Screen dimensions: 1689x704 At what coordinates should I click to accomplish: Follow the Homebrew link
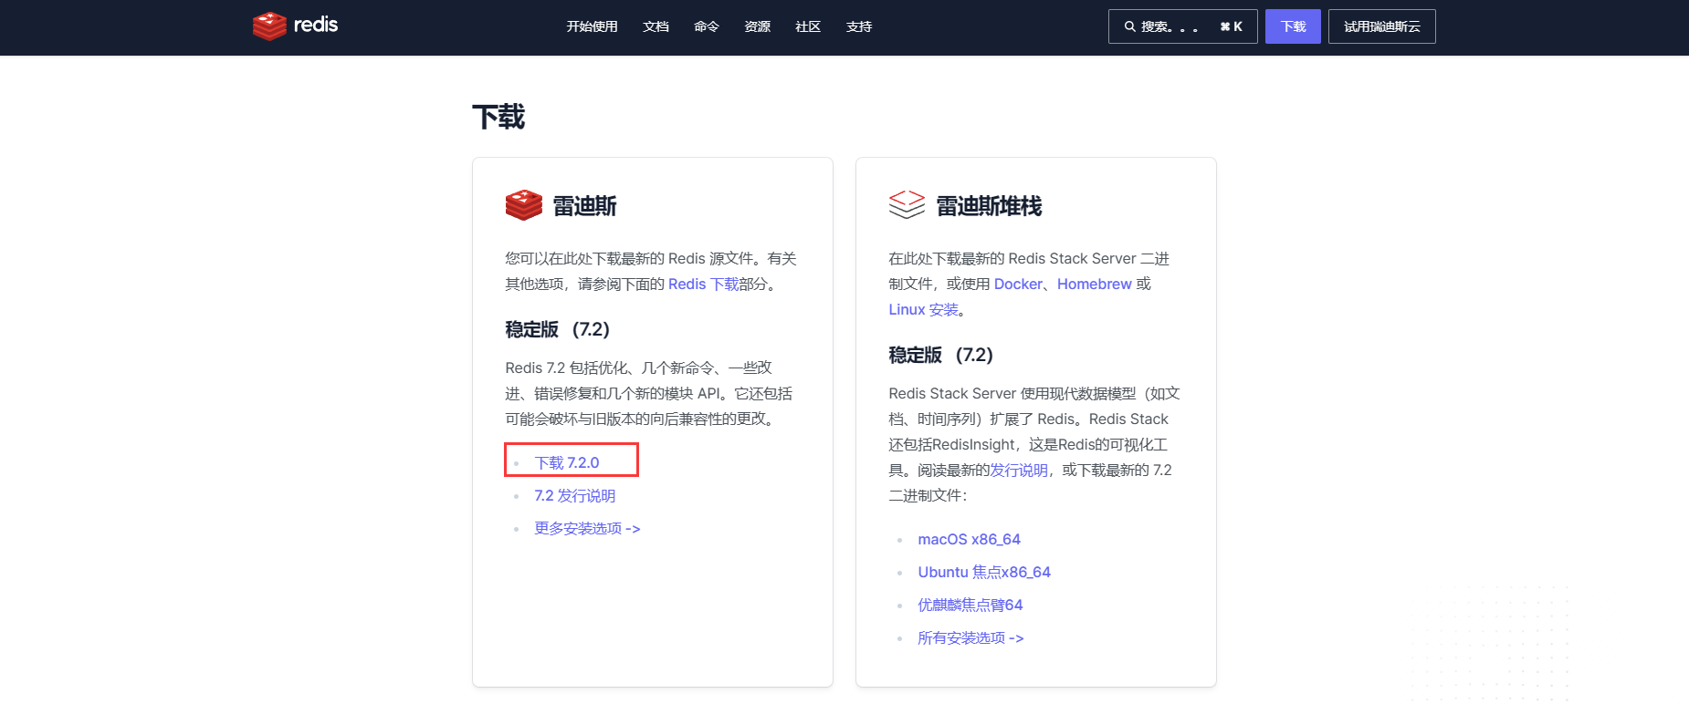1095,285
